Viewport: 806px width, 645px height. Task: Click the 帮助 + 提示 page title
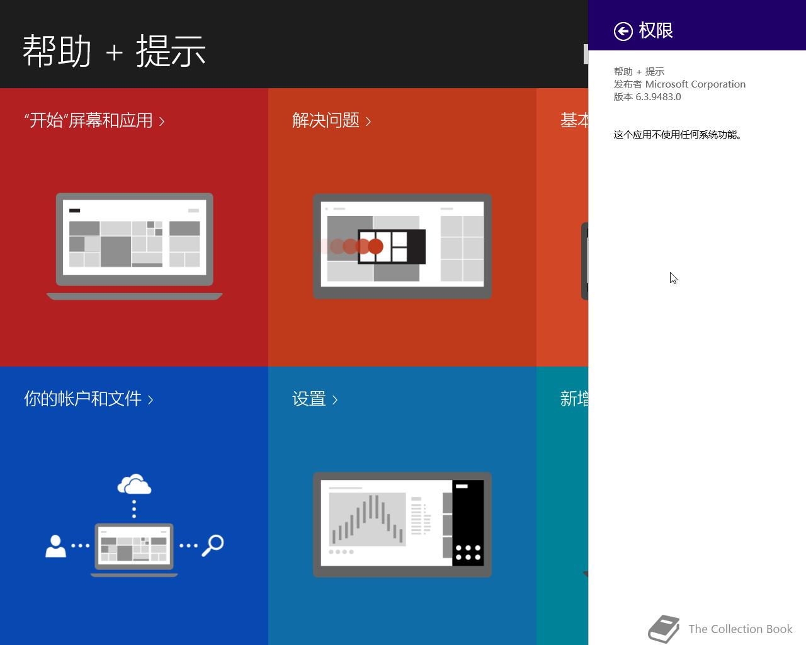coord(115,50)
